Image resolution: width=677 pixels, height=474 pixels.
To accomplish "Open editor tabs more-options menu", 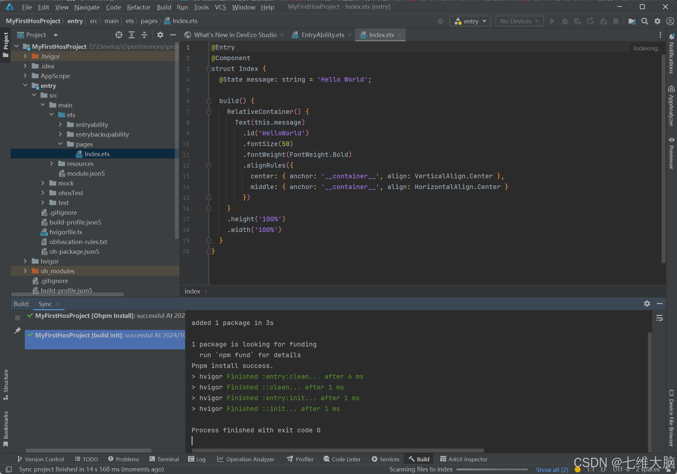I will (660, 35).
